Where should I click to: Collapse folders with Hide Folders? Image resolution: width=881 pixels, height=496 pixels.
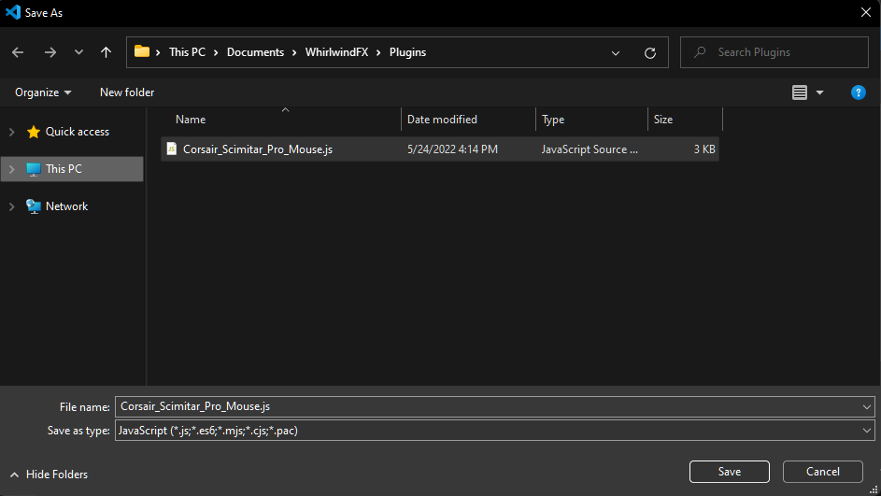click(49, 475)
